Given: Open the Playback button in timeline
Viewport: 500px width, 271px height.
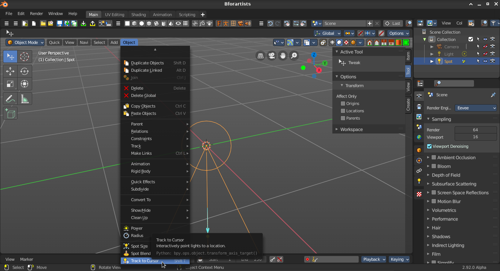Looking at the screenshot, I should (374, 259).
